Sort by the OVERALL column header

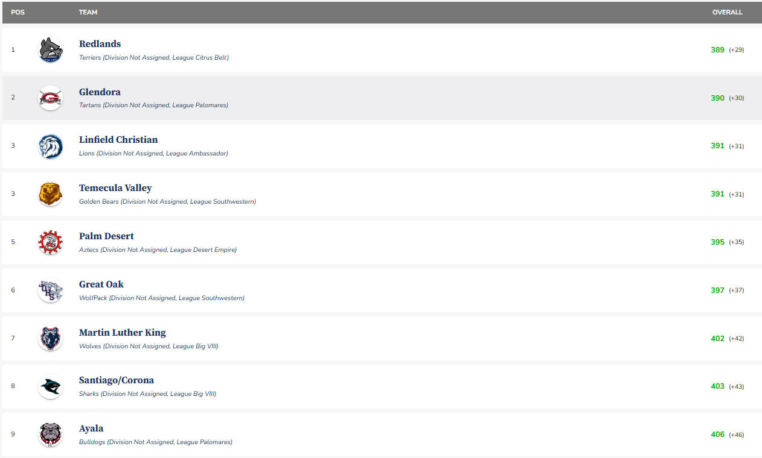[727, 12]
